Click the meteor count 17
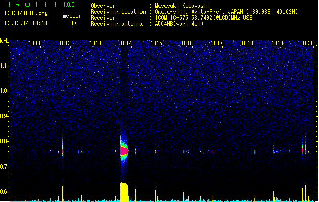This screenshot has width=319, height=202. pos(74,23)
